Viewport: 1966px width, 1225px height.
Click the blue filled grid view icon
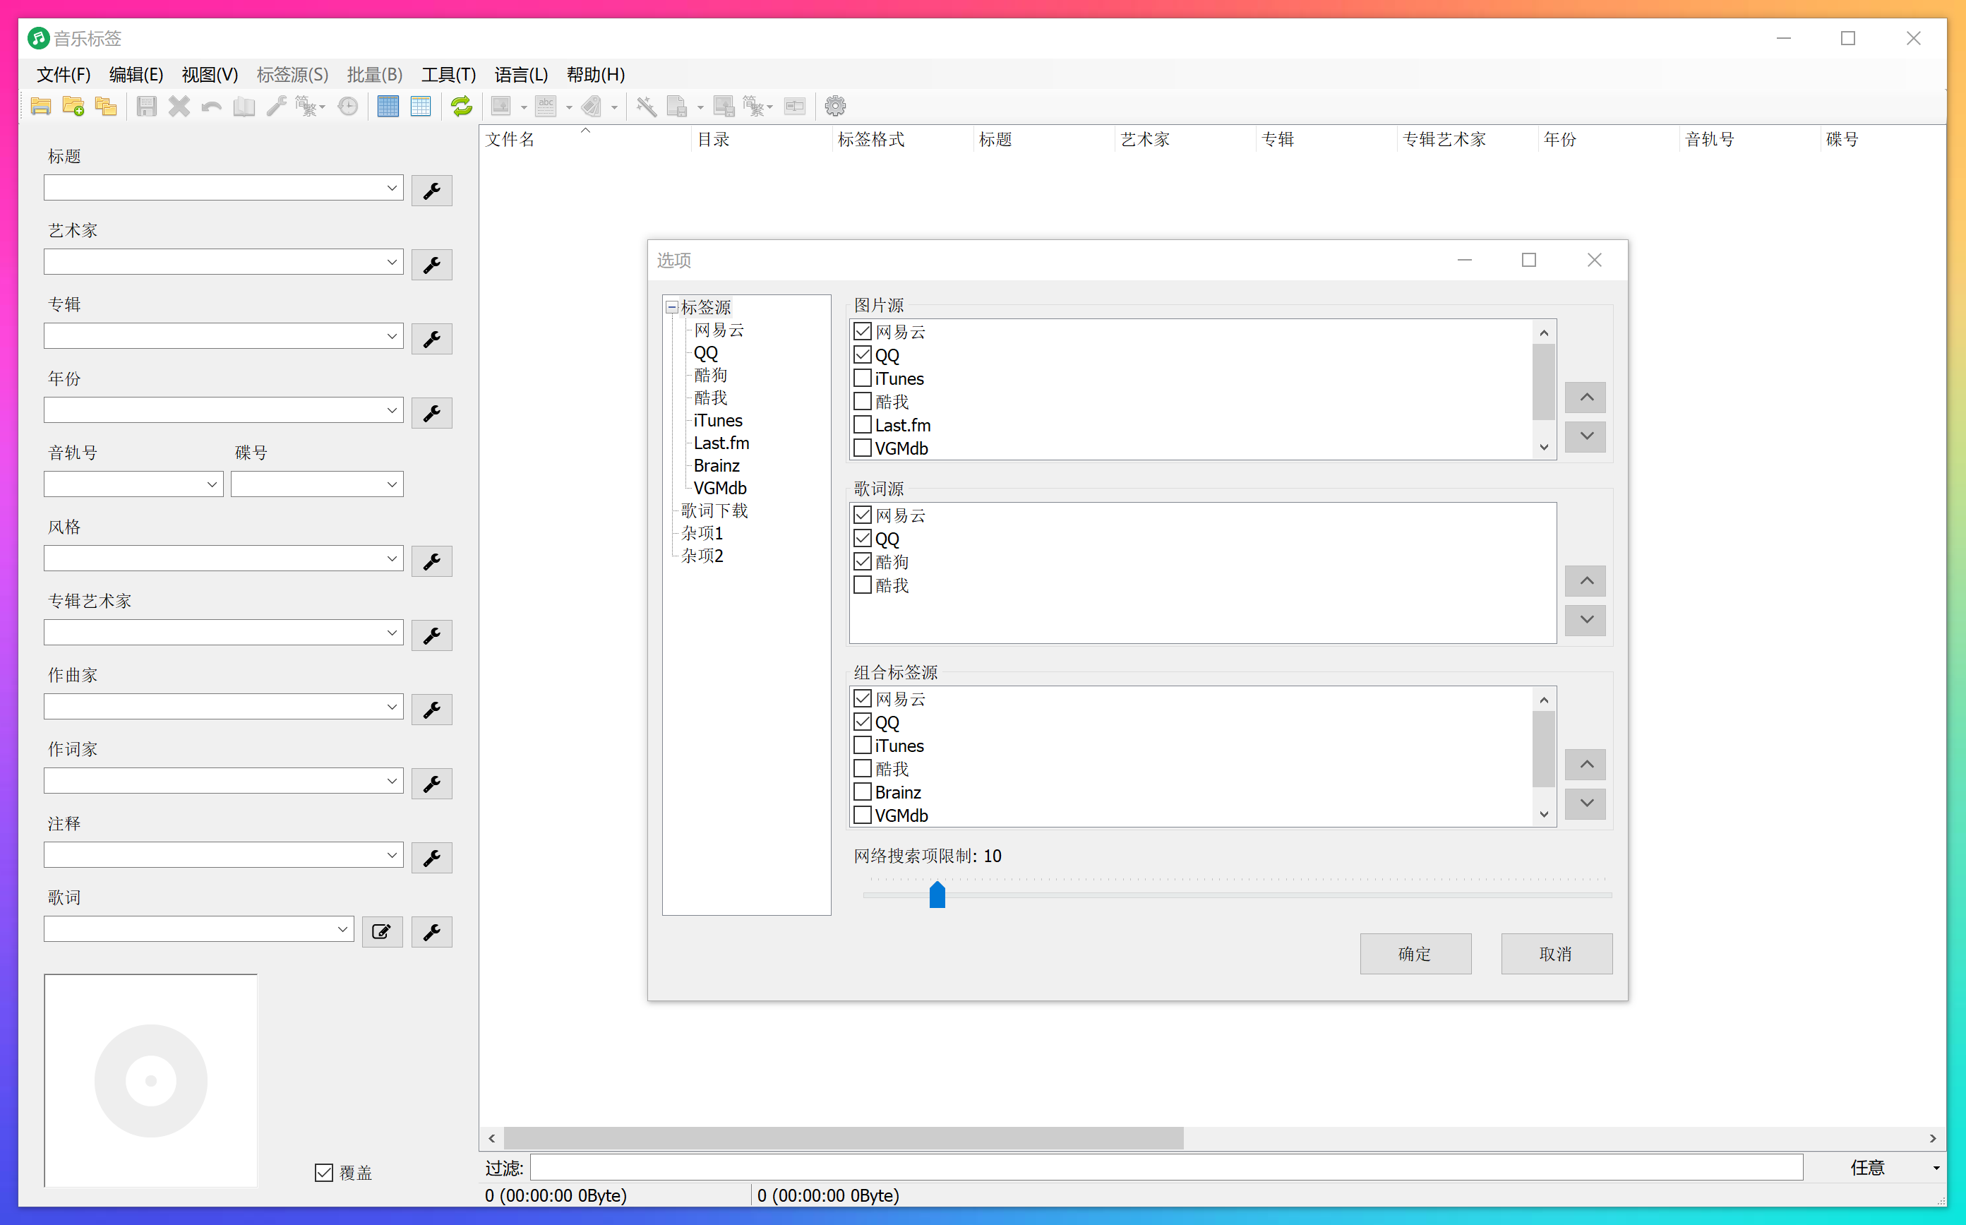click(388, 106)
